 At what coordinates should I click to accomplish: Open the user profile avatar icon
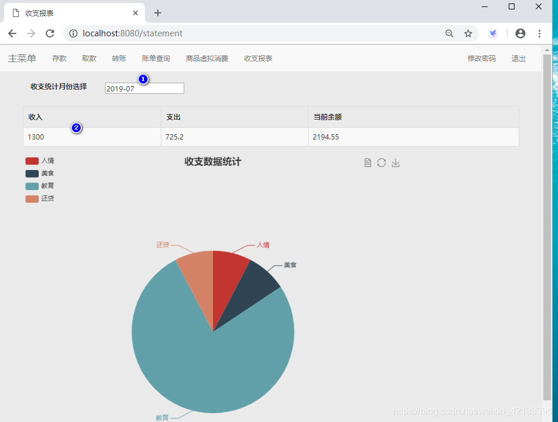520,33
